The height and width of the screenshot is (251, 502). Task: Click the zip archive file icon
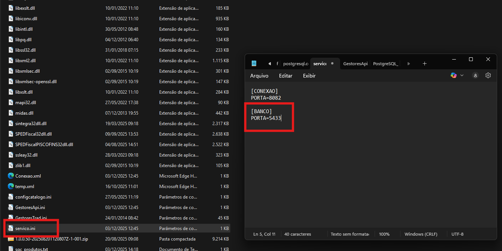pyautogui.click(x=10, y=239)
